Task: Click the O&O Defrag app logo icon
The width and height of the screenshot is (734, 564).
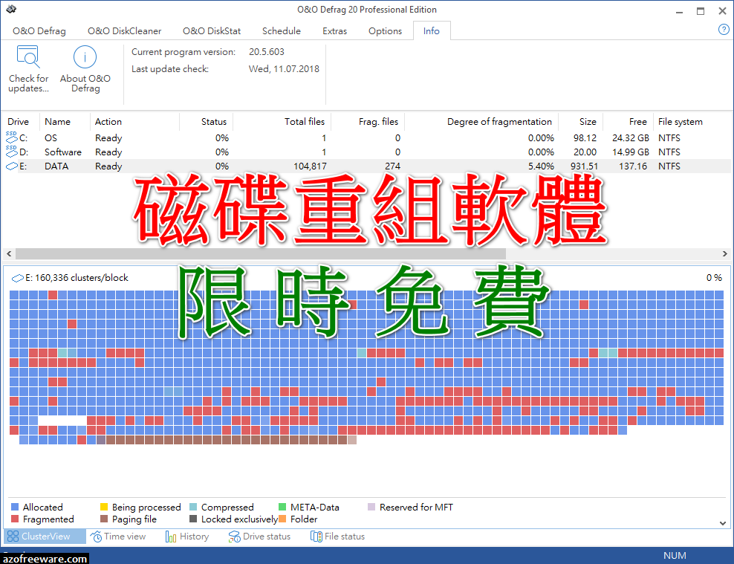Action: coord(11,9)
